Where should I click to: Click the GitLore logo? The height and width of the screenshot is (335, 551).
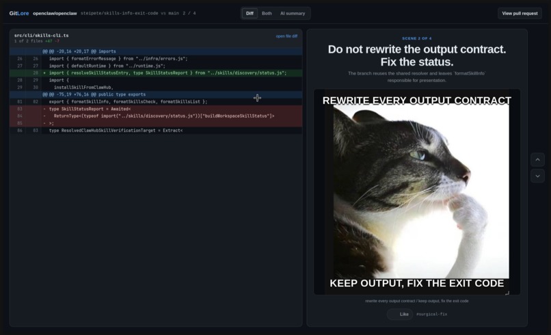[19, 14]
